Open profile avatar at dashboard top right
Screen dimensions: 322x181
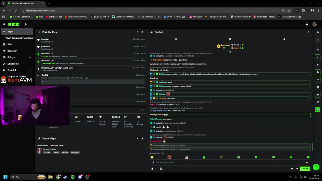(314, 24)
